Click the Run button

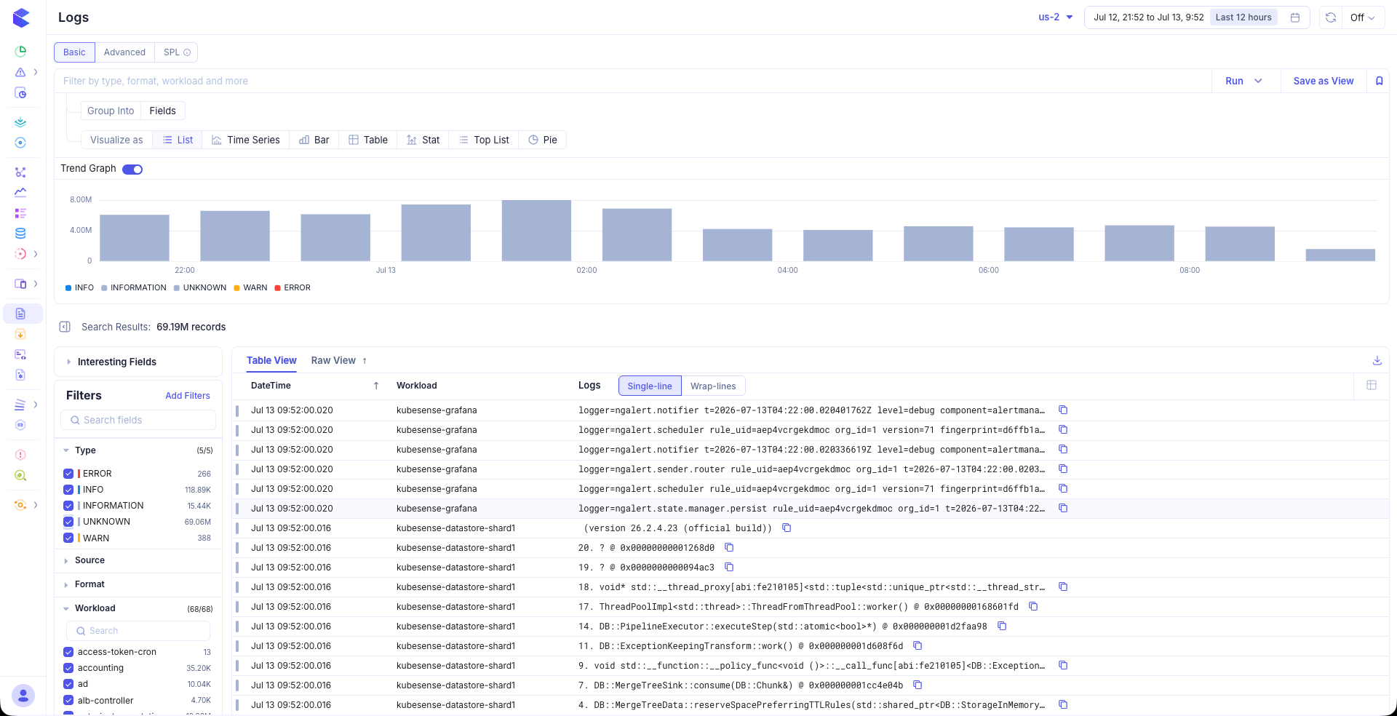point(1234,81)
